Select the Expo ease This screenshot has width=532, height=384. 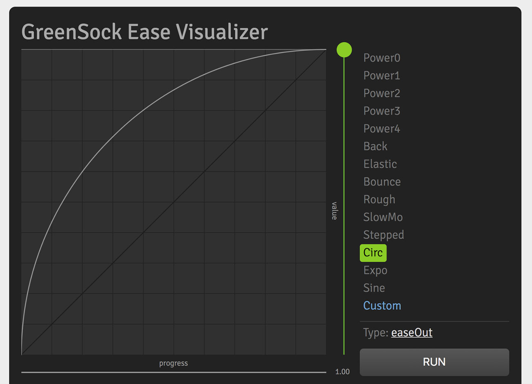[x=375, y=270]
